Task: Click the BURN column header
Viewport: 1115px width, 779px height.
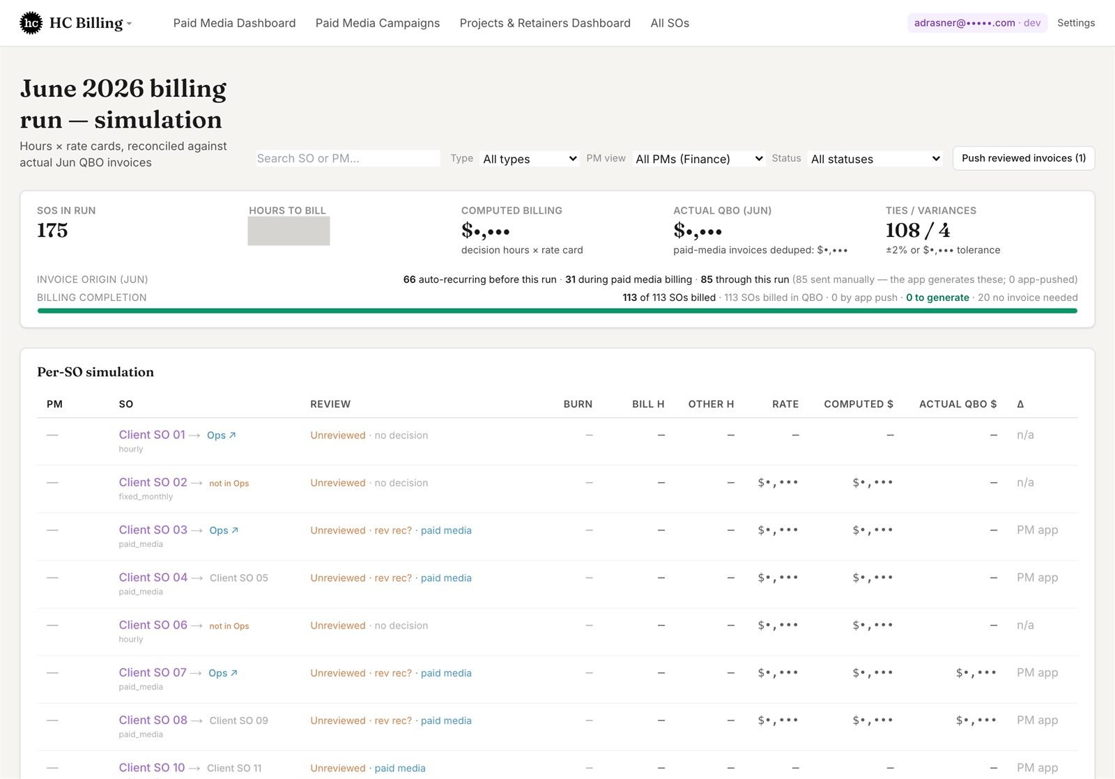Action: click(578, 404)
